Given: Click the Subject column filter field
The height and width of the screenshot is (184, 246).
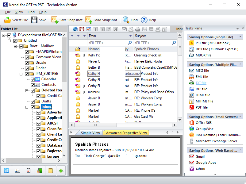Looking at the screenshot, I should pyautogui.click(x=155, y=43).
